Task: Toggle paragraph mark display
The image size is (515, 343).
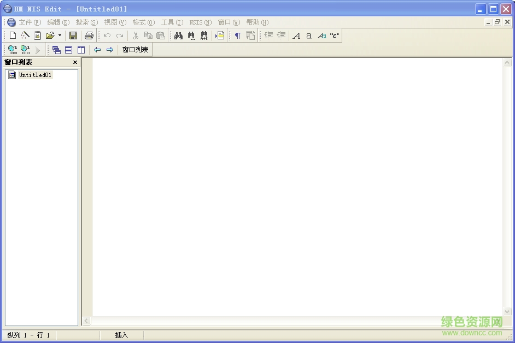Action: [x=238, y=36]
